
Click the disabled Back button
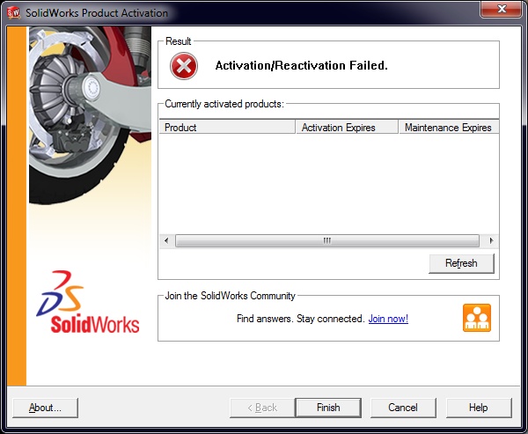pyautogui.click(x=262, y=408)
